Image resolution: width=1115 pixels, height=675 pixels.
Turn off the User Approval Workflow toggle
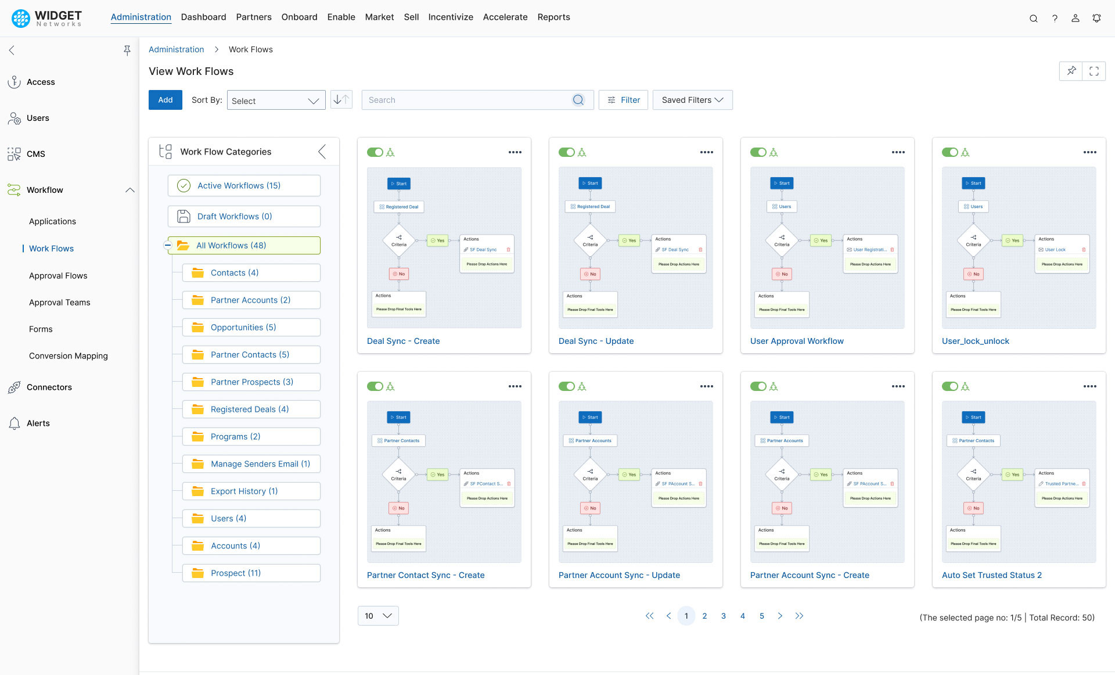coord(758,152)
